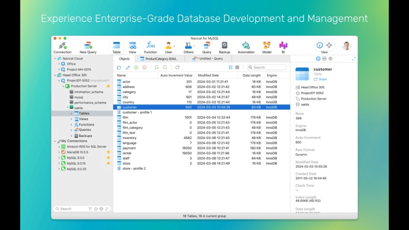Toggle favorites-only star filter beside sidebar search
Screen dimensions: 409x230
click(x=96, y=209)
